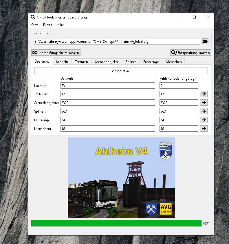Click the OMSI-Tools magnifier icon in title bar
The width and height of the screenshot is (229, 244).
pos(33,17)
